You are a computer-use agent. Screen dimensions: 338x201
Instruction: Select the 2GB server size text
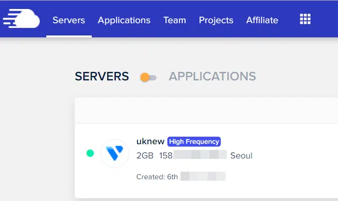[145, 156]
